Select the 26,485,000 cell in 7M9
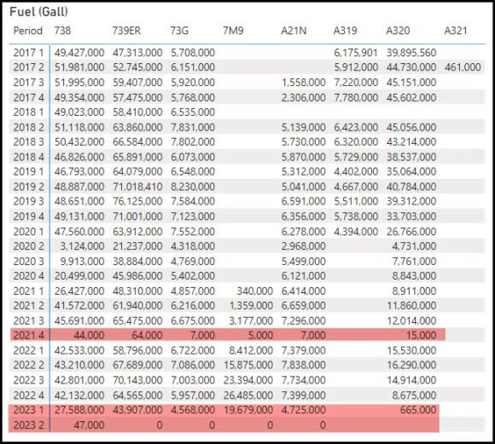Viewport: 495px width, 444px height. pos(248,395)
